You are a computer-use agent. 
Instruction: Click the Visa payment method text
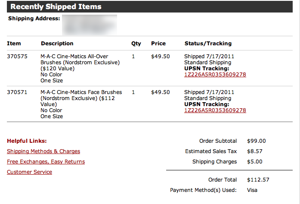[x=252, y=190]
